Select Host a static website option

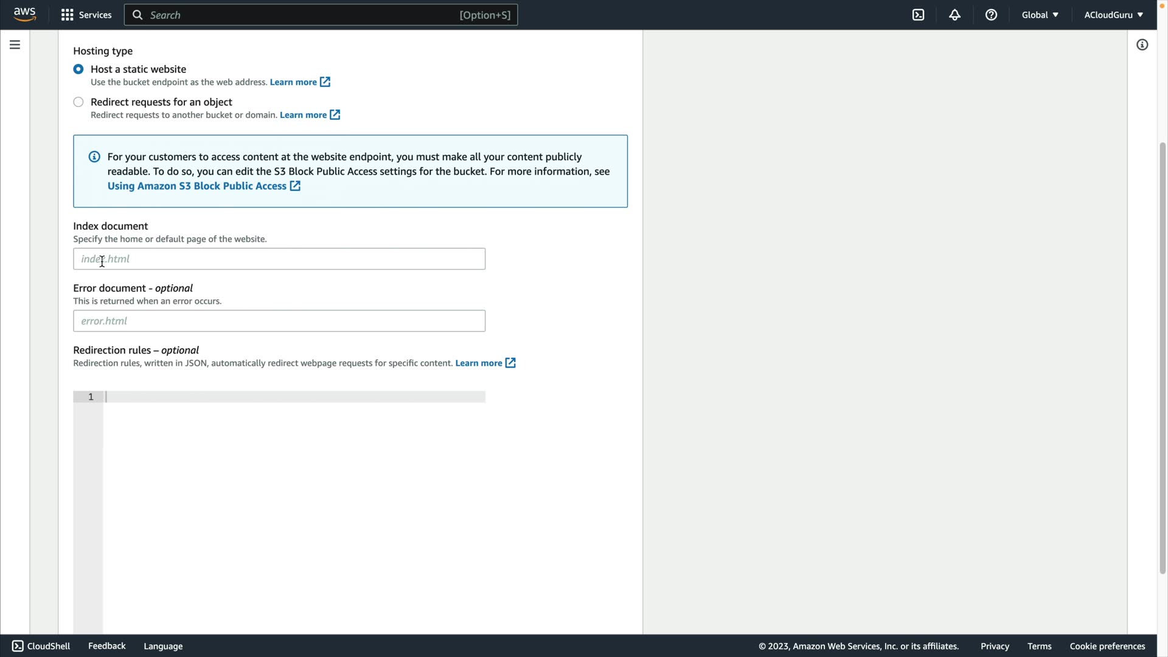coord(78,69)
